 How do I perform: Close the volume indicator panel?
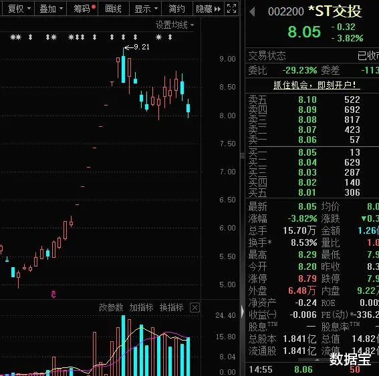195,308
